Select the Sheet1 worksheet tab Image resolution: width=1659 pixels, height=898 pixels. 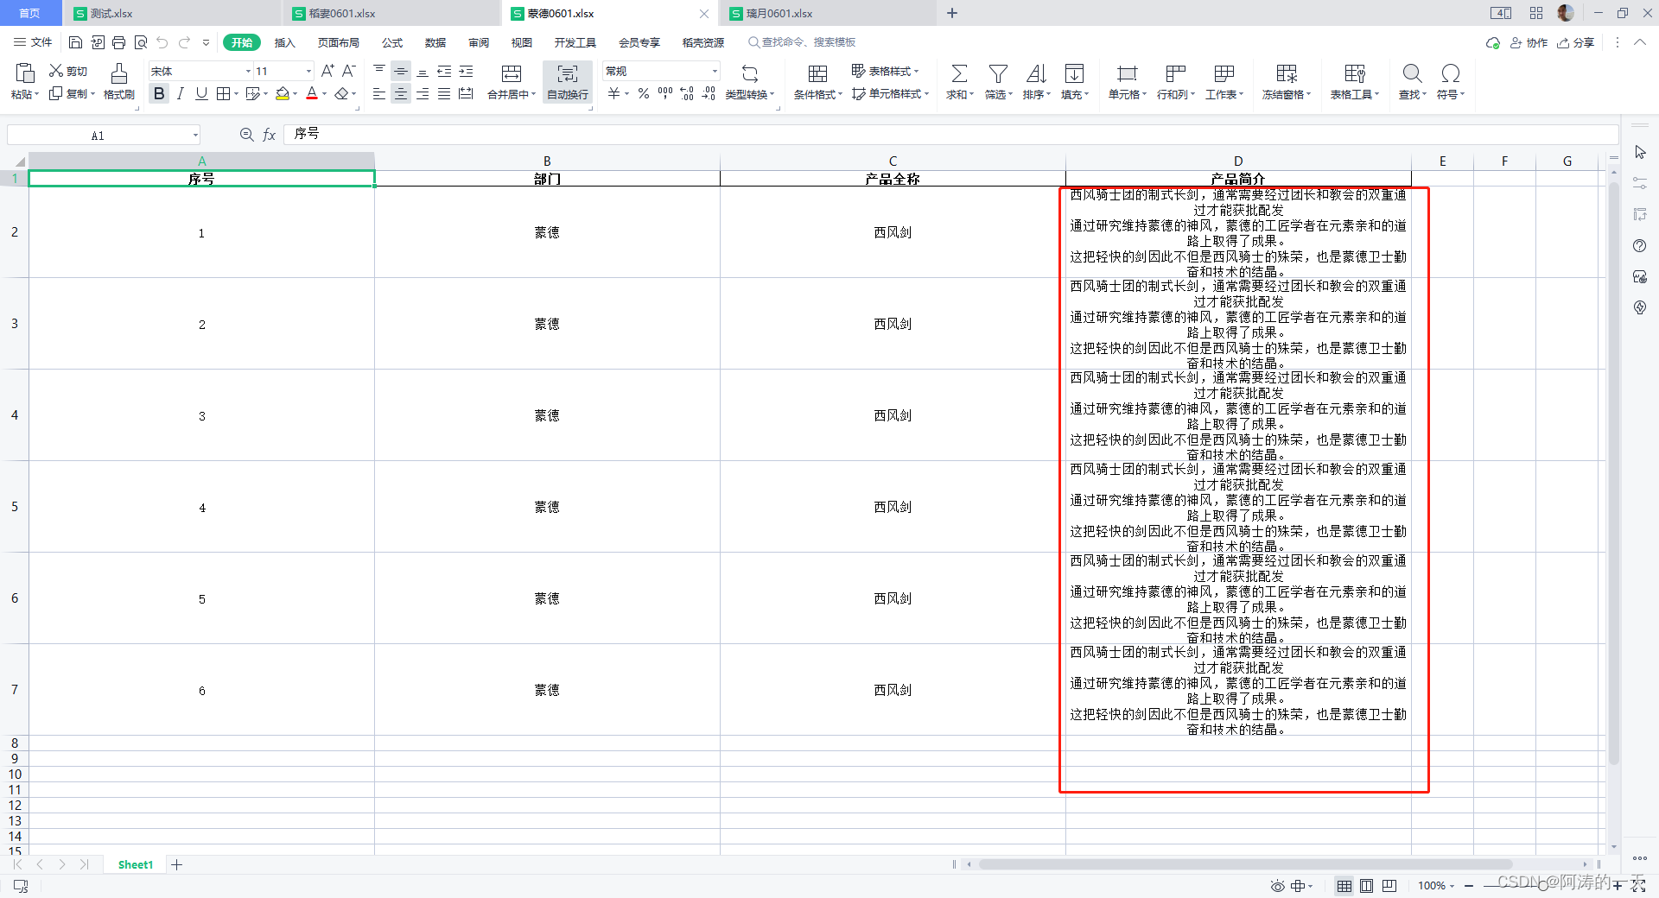136,864
